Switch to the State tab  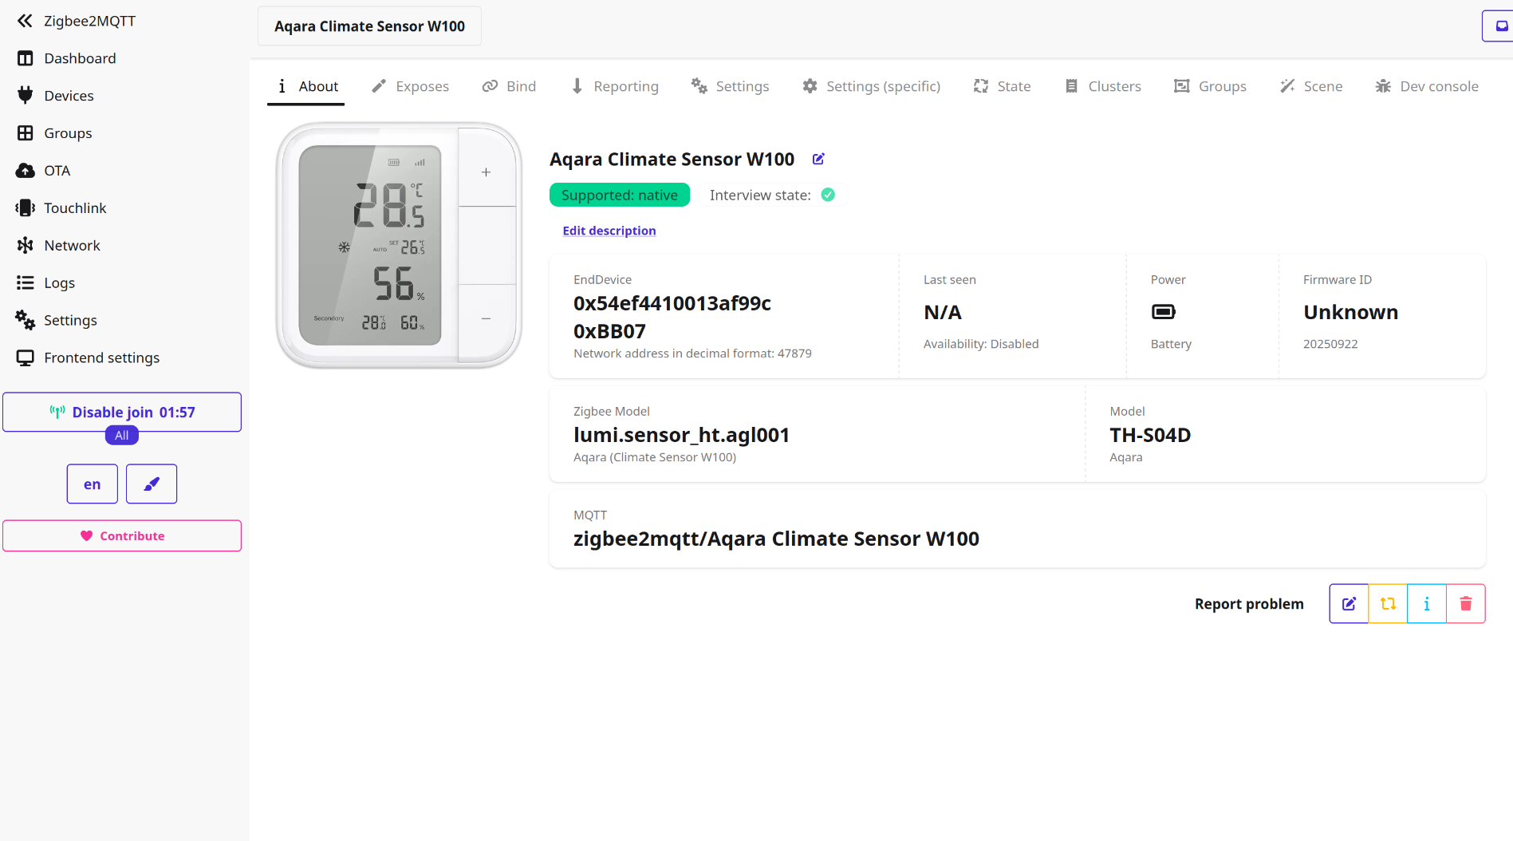click(1003, 86)
